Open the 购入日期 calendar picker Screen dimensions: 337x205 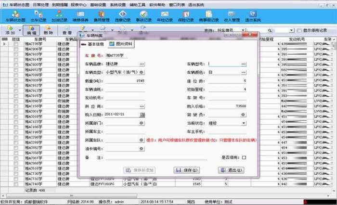pyautogui.click(x=143, y=115)
